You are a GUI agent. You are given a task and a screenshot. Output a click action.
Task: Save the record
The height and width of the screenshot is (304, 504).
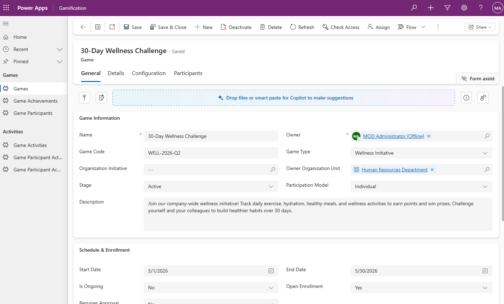point(133,27)
